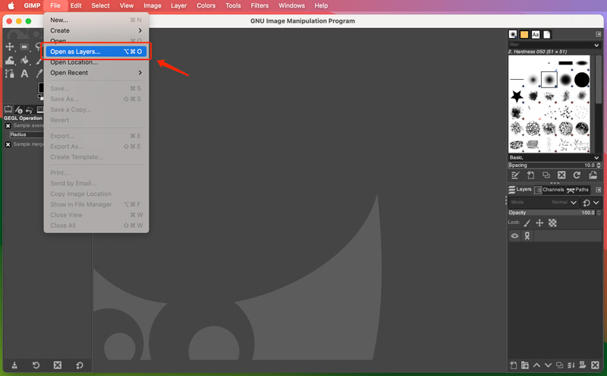
Task: Add a mask to layer
Action: pyautogui.click(x=583, y=365)
